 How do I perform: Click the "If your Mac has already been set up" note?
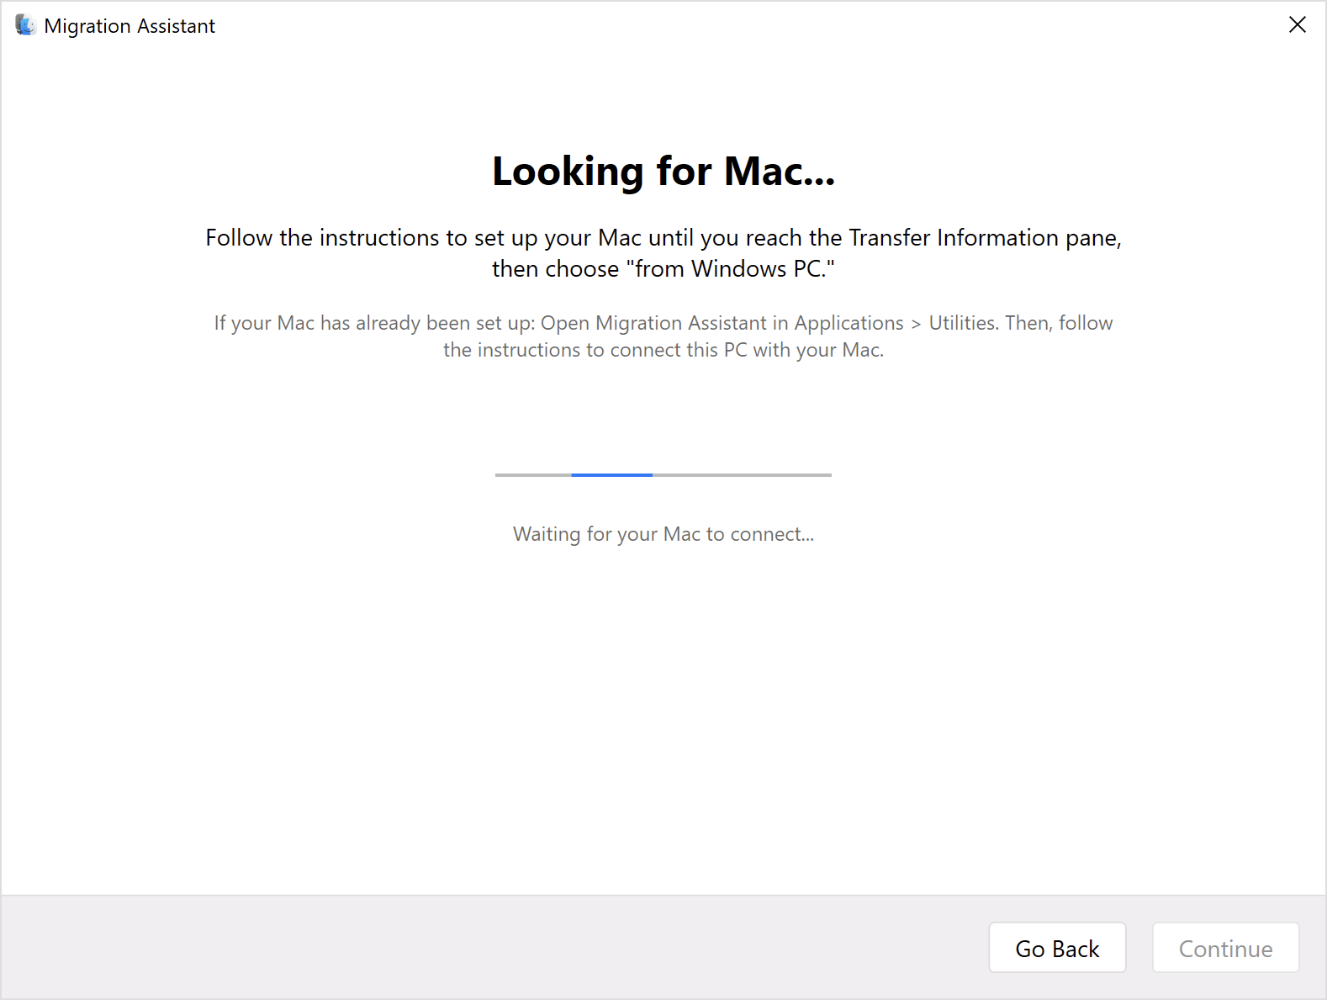coord(663,336)
